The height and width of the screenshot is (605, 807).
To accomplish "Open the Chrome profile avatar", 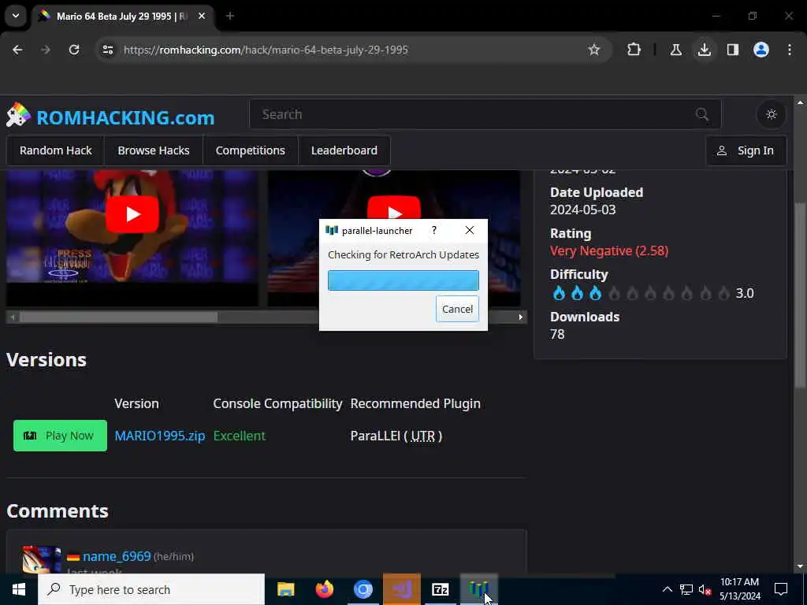I will 761,50.
